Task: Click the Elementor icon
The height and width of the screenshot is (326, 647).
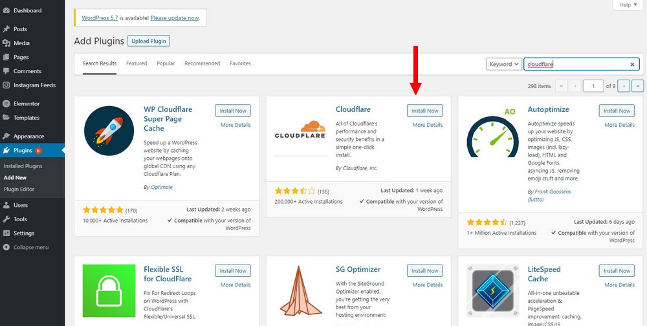Action: pos(6,103)
